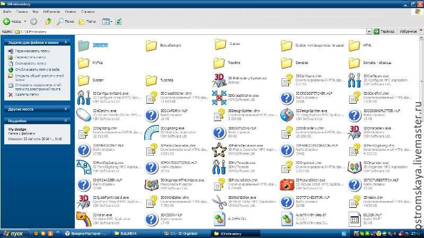This screenshot has width=424, height=238.
Task: Expand the address bar dropdown
Action: point(369,32)
